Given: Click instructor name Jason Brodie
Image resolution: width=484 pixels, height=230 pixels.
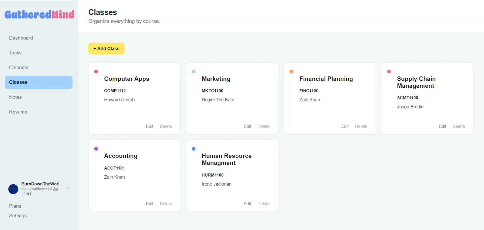Looking at the screenshot, I should (410, 107).
